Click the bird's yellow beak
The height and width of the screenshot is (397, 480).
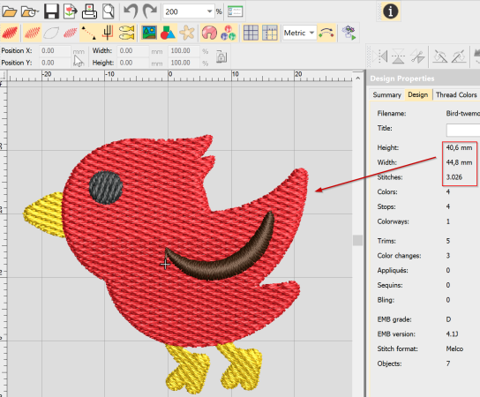click(x=44, y=214)
